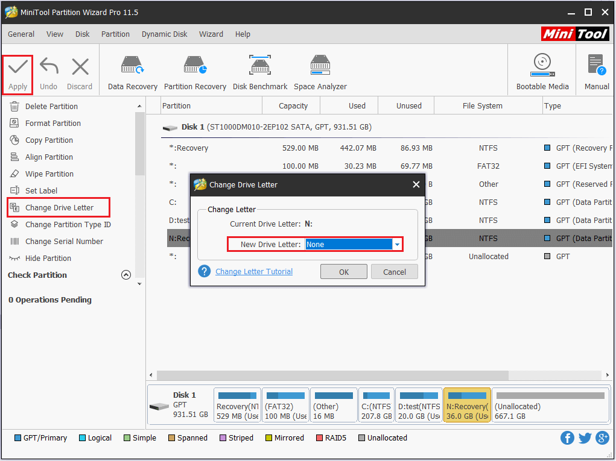This screenshot has height=461, width=616.
Task: Click the Apply checkmark icon
Action: [18, 66]
